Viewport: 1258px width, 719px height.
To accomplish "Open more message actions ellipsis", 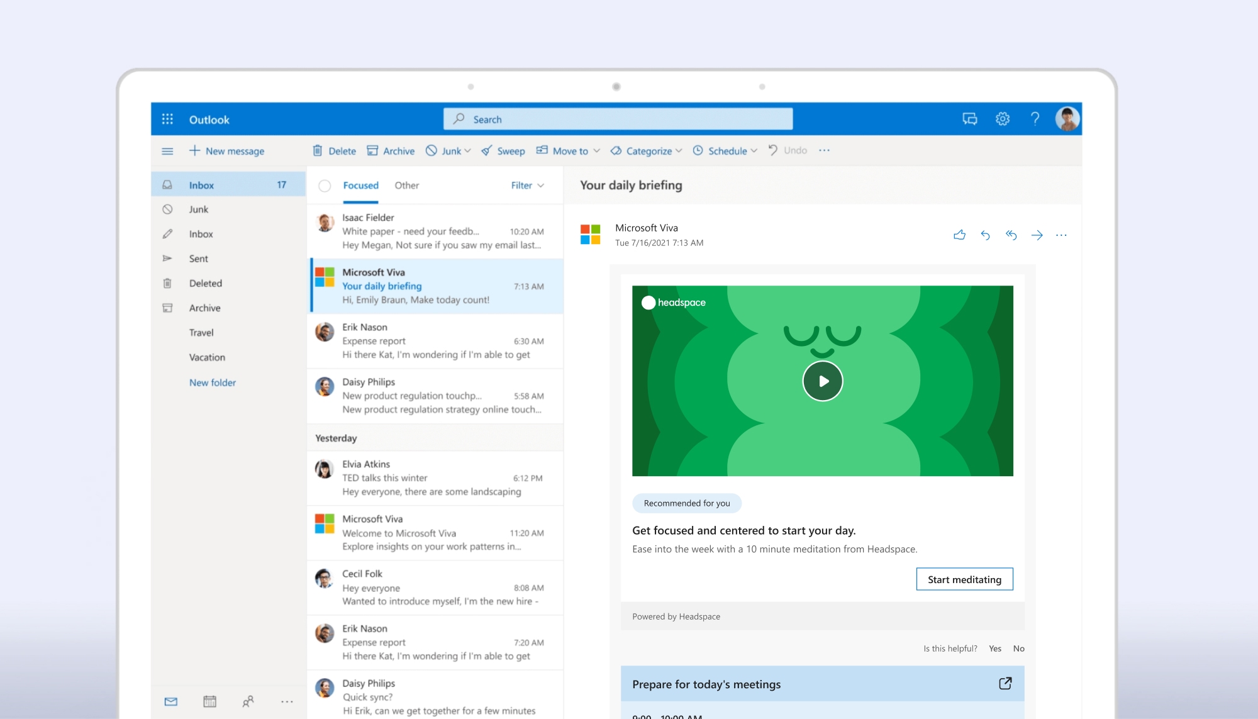I will (1061, 235).
